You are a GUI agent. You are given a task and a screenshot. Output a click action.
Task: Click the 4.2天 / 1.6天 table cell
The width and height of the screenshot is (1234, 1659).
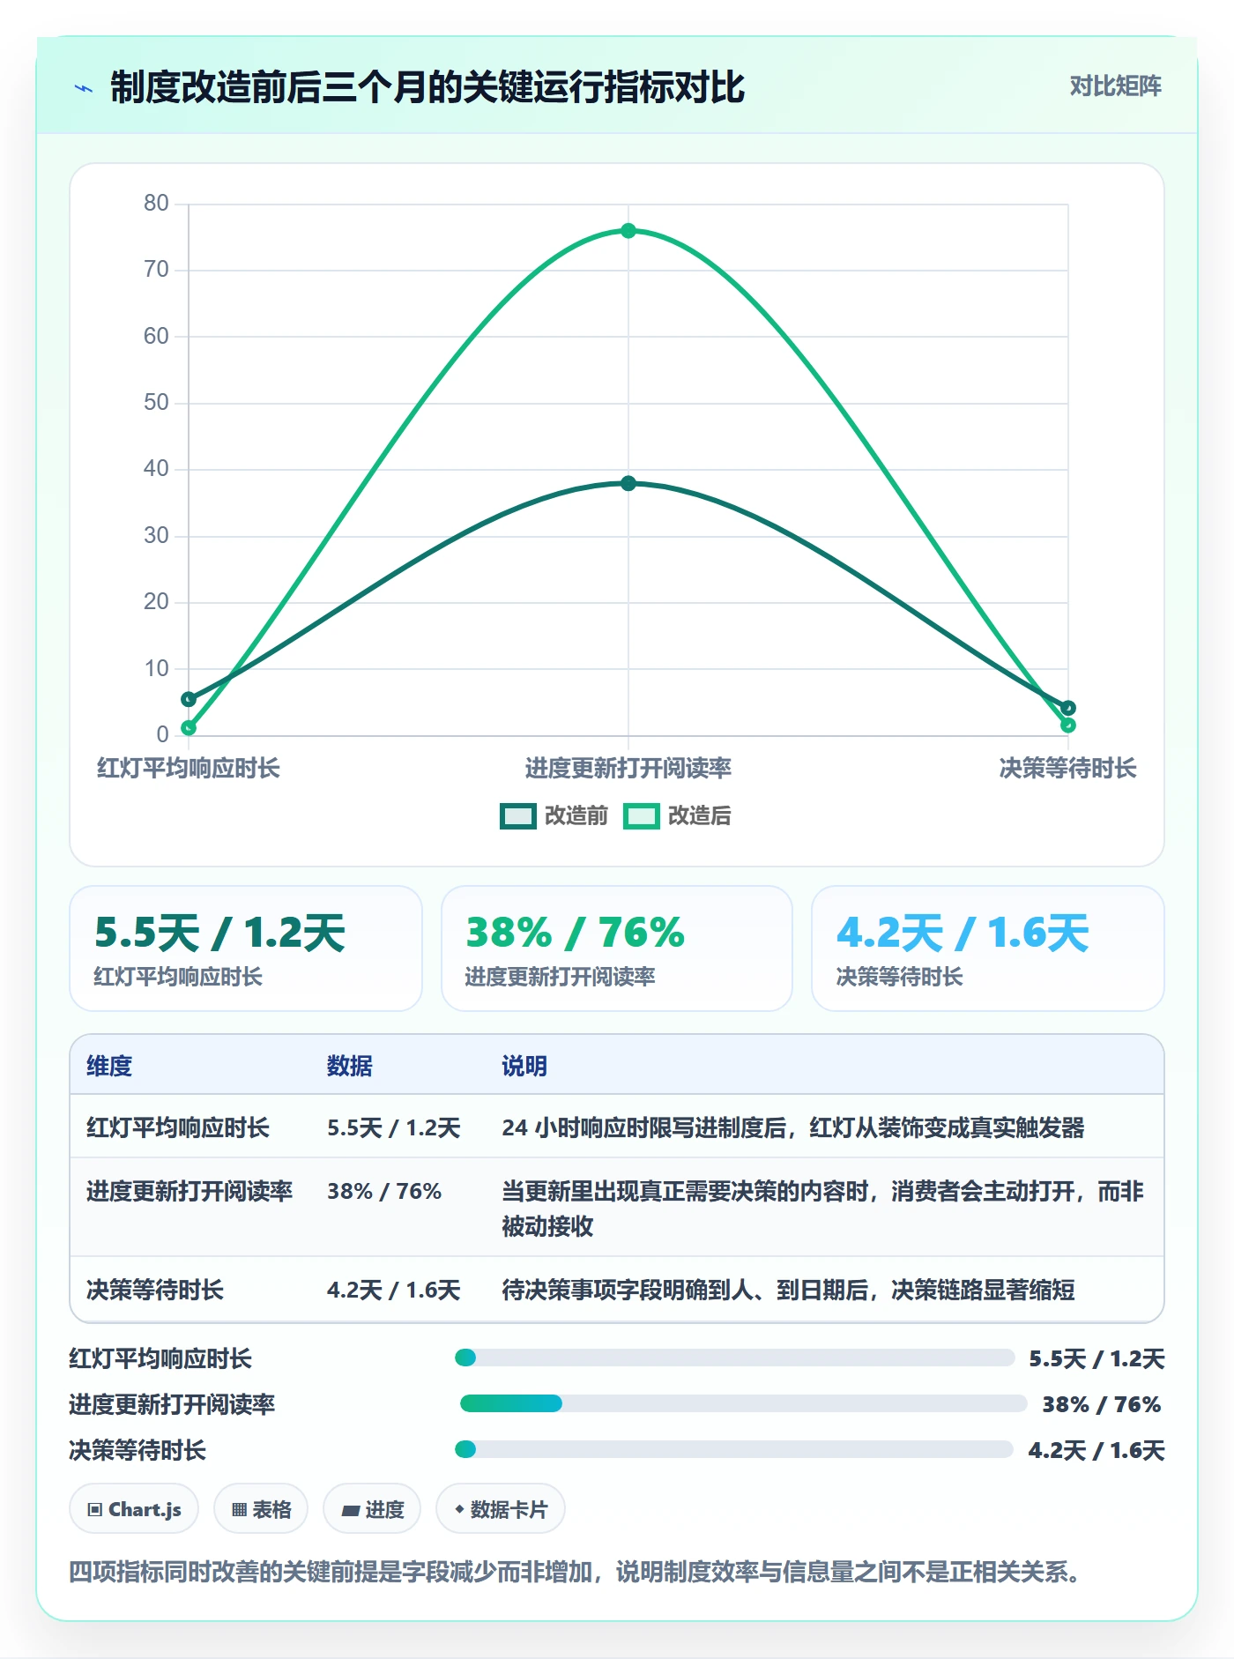394,1290
